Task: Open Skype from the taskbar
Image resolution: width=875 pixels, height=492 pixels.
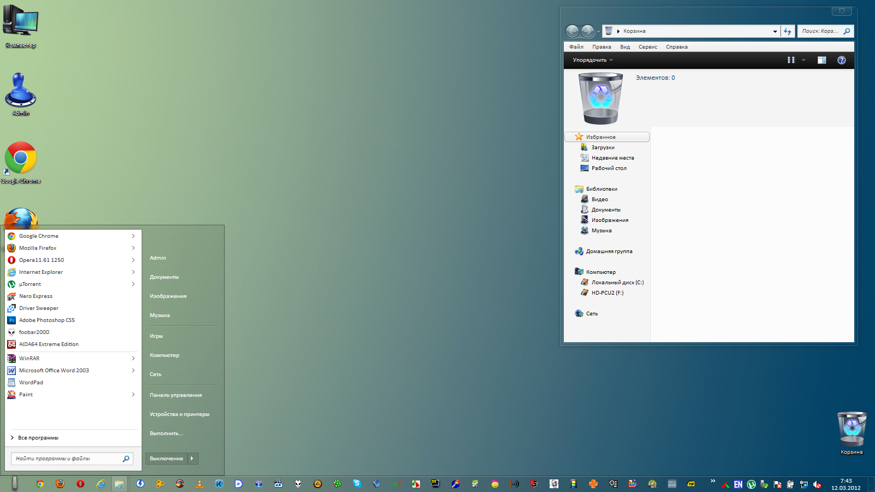Action: pyautogui.click(x=357, y=483)
